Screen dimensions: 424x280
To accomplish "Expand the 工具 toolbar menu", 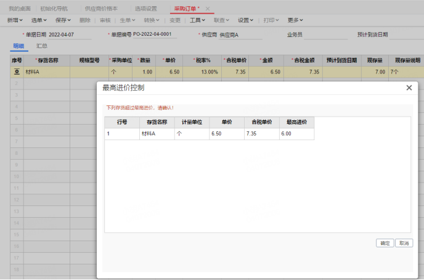I will click(x=197, y=20).
